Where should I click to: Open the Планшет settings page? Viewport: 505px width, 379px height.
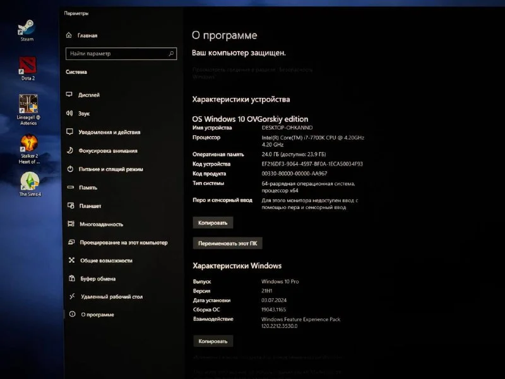coord(90,206)
